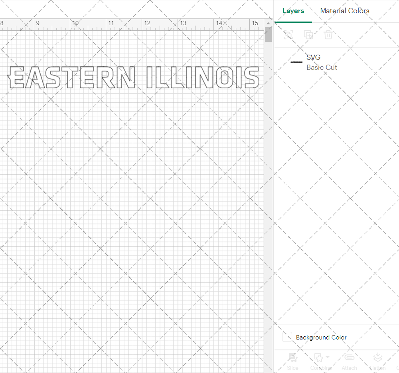399x373 pixels.
Task: Open the Material Colors tab
Action: pos(345,11)
